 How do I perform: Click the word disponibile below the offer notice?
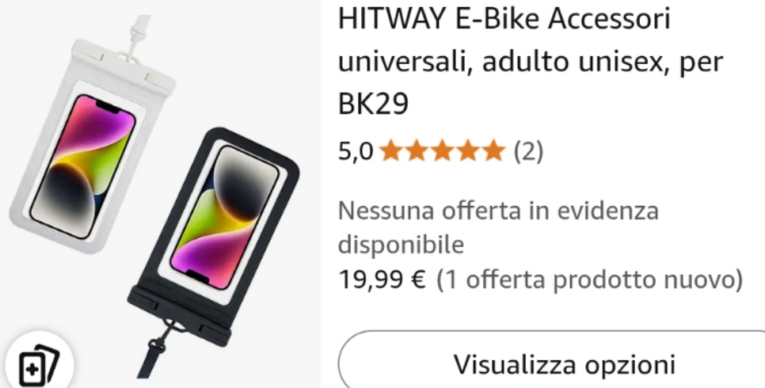pyautogui.click(x=401, y=244)
